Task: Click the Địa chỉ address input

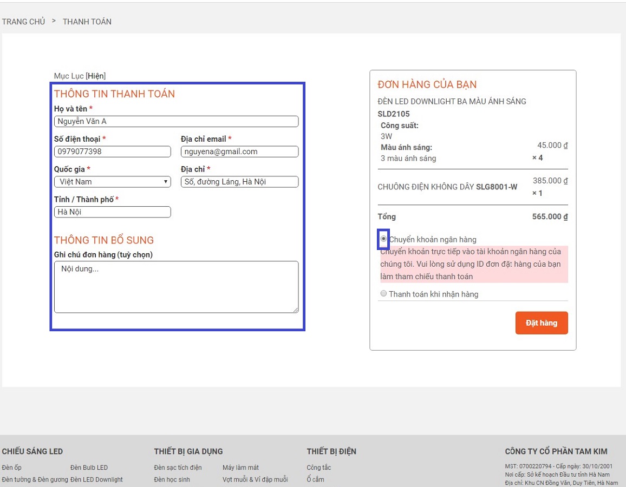Action: click(x=239, y=182)
